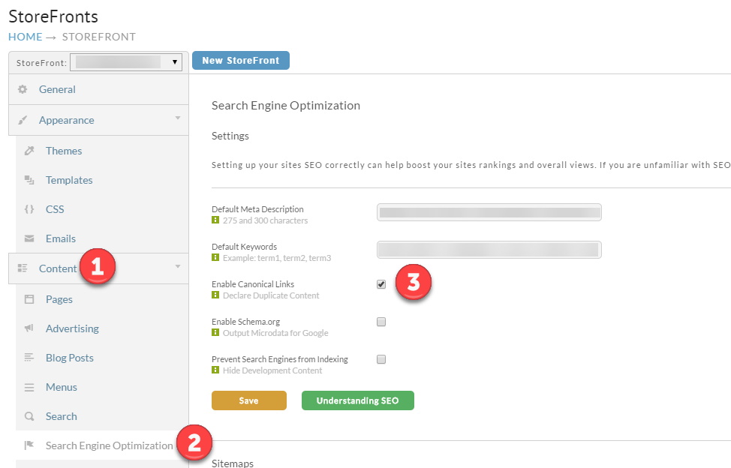This screenshot has height=468, width=731.
Task: Click the orange Save button
Action: pos(249,400)
